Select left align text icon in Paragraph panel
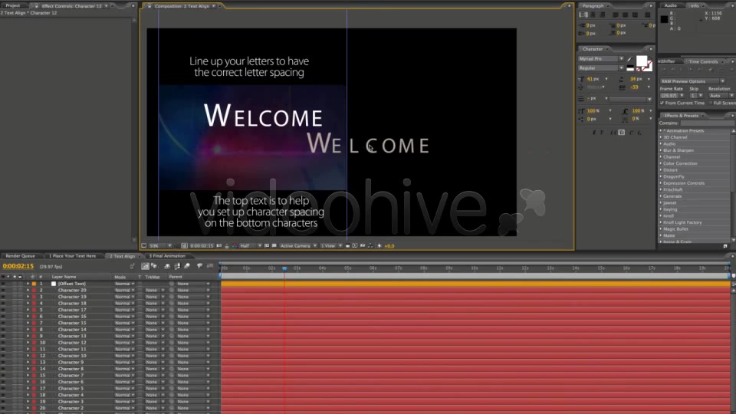736x414 pixels. [583, 15]
